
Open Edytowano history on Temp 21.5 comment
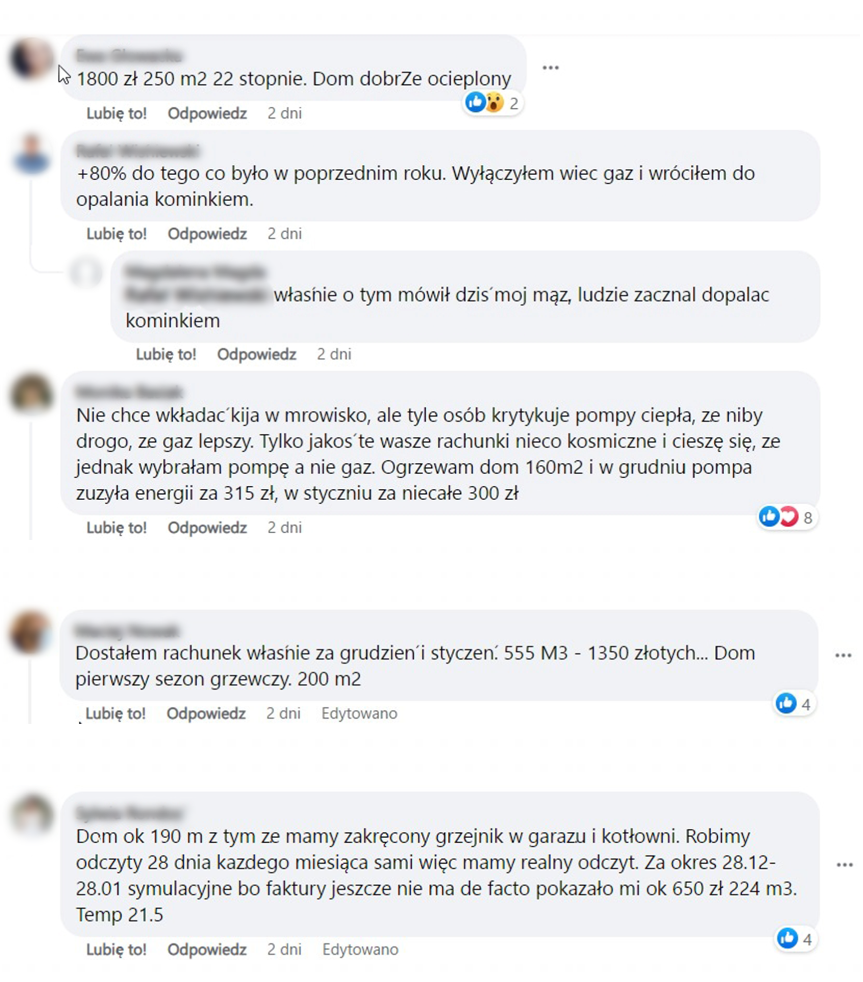click(360, 949)
